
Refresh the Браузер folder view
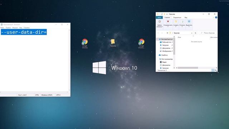(195, 33)
